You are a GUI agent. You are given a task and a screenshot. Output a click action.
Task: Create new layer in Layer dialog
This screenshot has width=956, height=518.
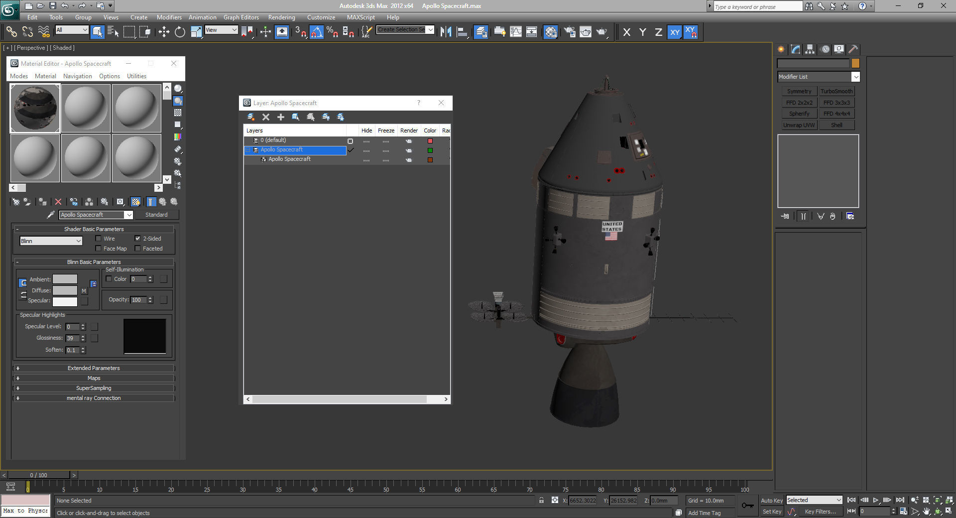250,117
